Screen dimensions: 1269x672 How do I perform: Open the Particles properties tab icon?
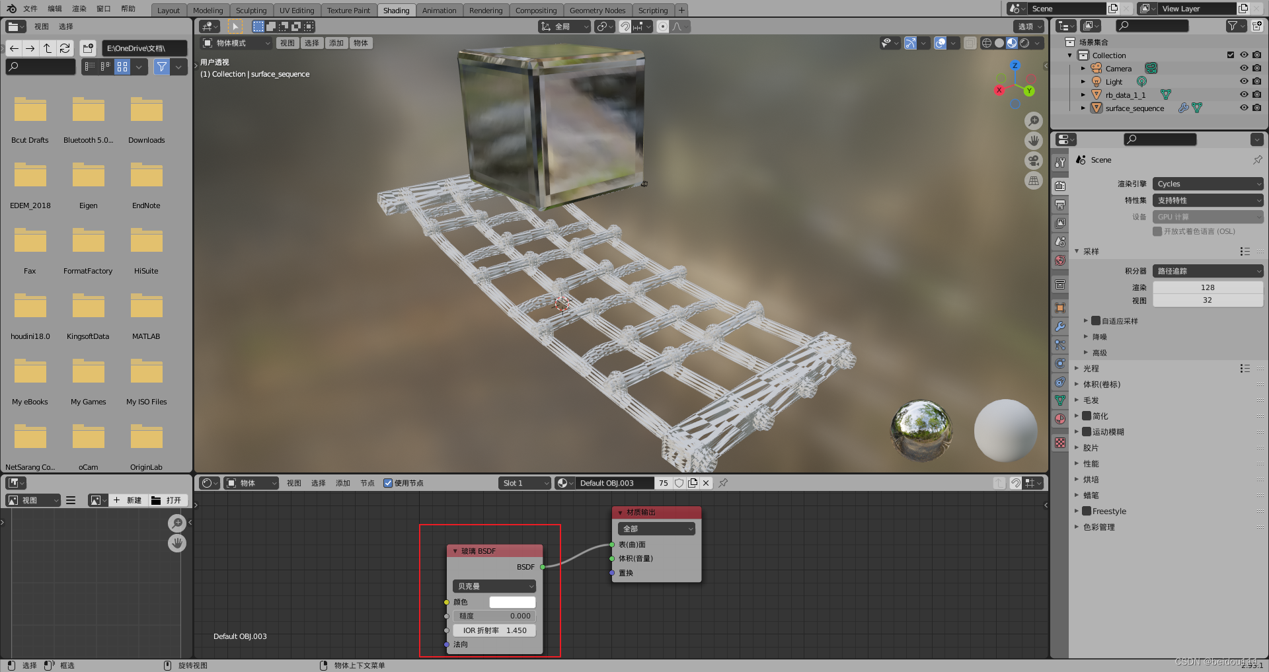(x=1060, y=345)
